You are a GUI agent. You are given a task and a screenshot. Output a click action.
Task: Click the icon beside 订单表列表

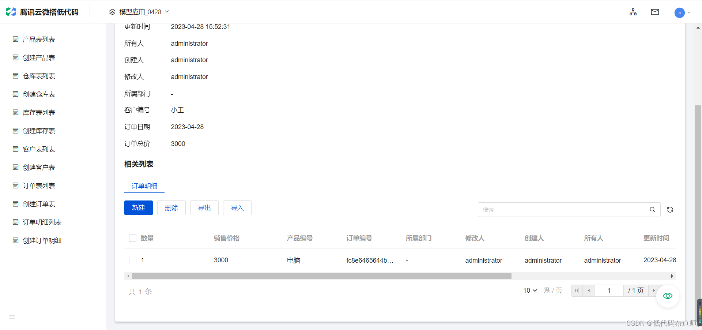(x=15, y=185)
